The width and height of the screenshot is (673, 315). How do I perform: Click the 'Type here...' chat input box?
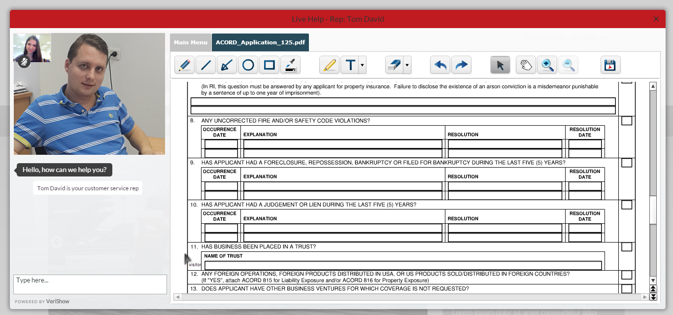coord(90,284)
